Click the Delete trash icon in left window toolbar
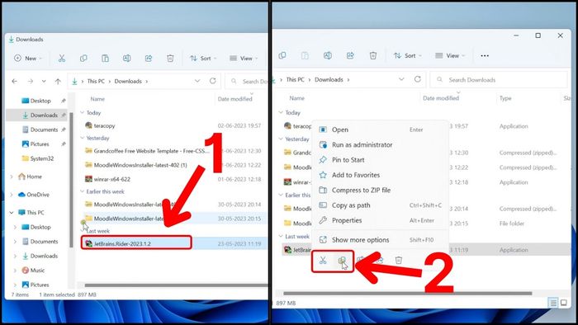 (x=170, y=59)
